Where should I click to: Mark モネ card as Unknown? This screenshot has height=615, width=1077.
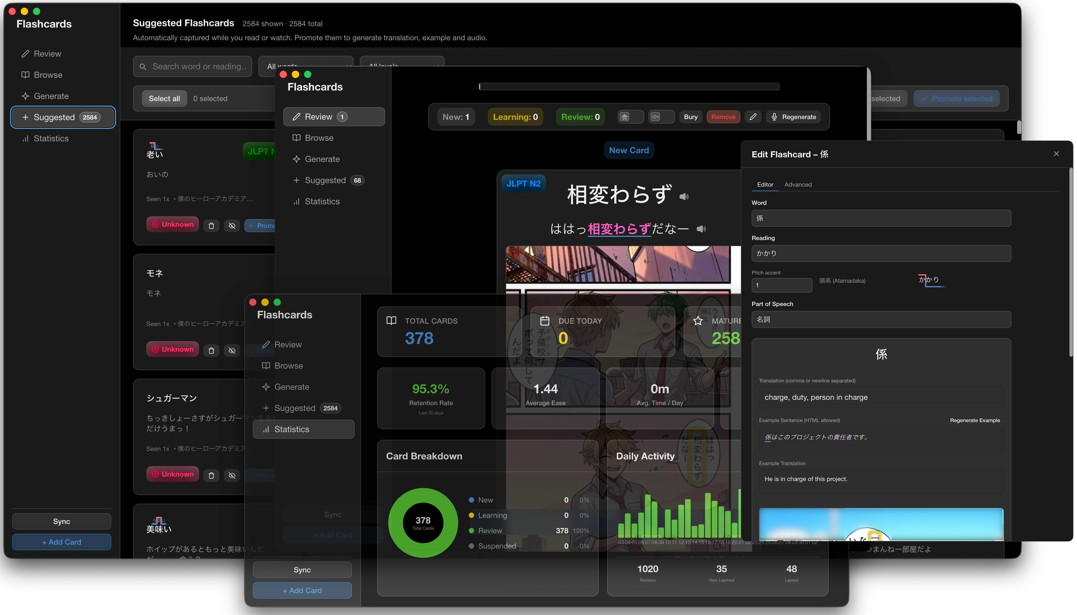click(173, 349)
